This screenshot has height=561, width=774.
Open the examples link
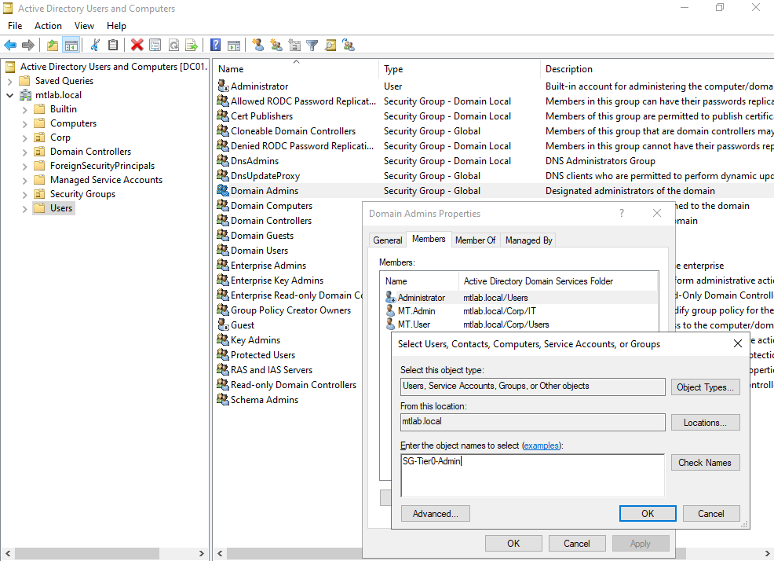pos(542,445)
